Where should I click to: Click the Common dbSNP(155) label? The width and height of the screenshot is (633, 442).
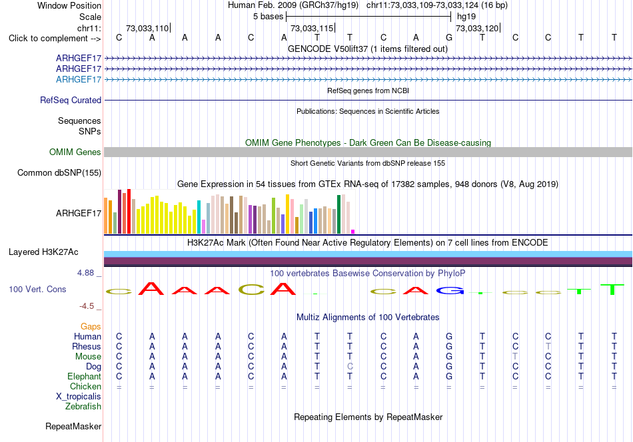59,172
